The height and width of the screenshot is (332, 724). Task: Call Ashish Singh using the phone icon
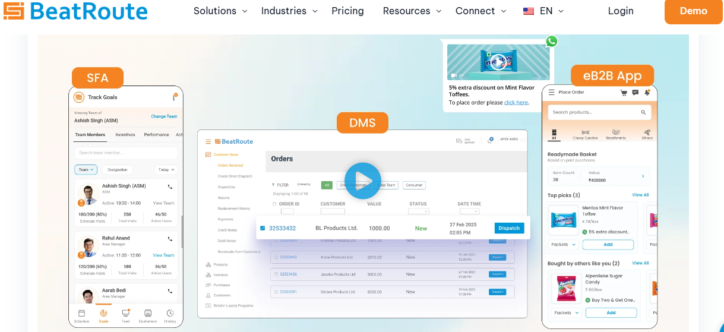[x=170, y=186]
